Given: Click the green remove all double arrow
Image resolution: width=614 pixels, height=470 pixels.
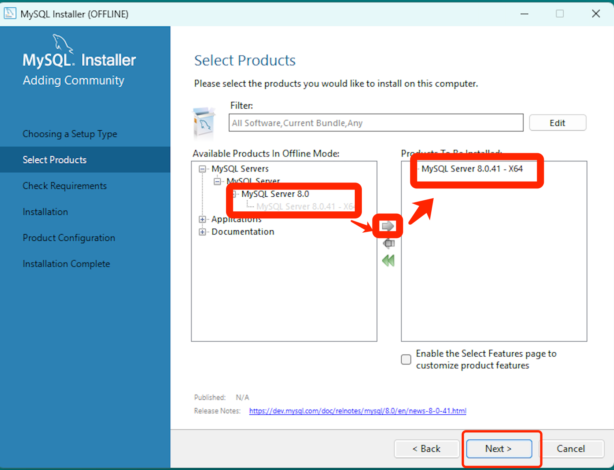Looking at the screenshot, I should (x=388, y=261).
